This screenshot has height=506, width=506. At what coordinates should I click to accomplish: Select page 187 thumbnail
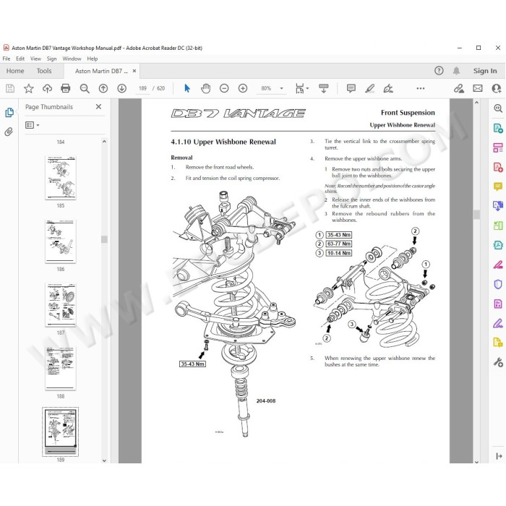[x=60, y=305]
